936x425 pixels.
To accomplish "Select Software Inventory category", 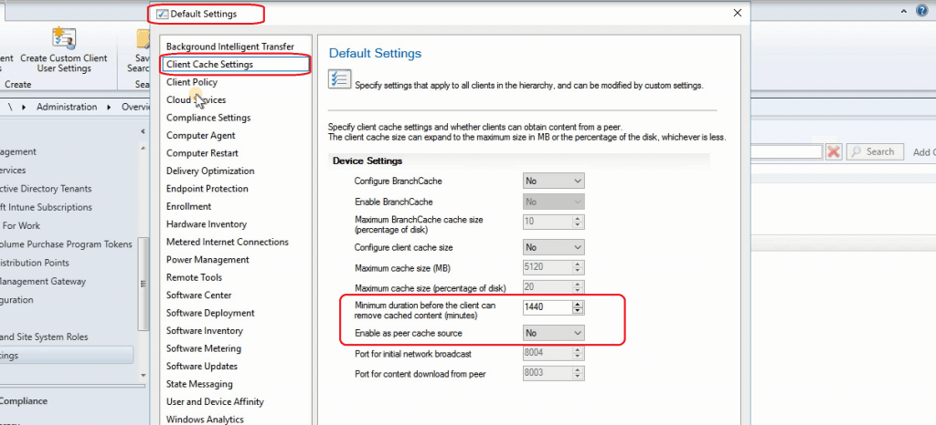I will (204, 331).
